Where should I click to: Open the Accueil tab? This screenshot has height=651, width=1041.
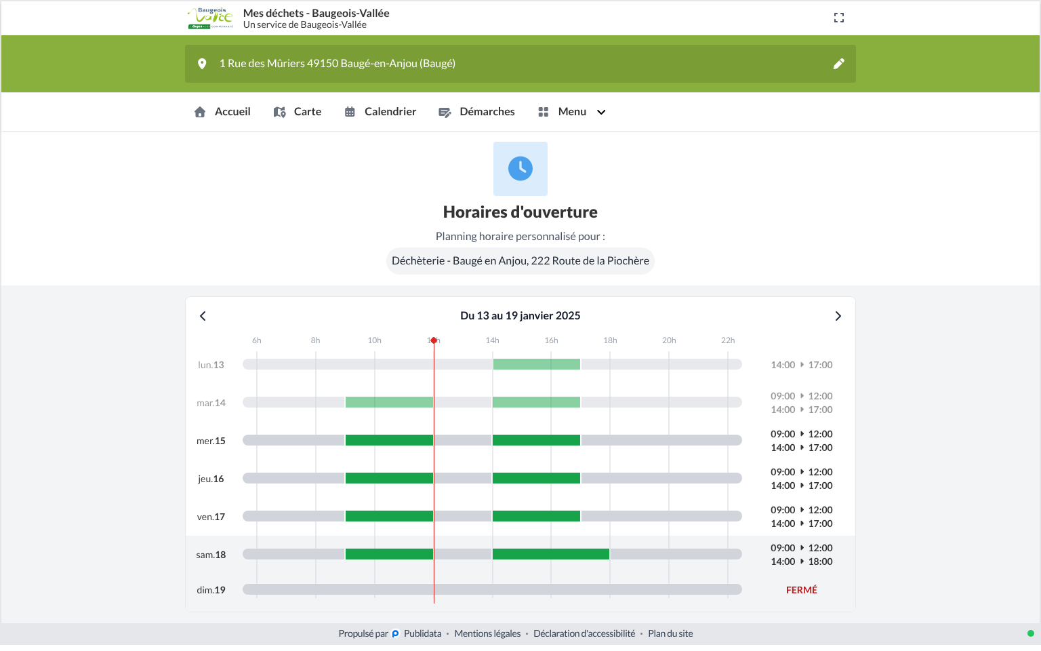click(222, 112)
